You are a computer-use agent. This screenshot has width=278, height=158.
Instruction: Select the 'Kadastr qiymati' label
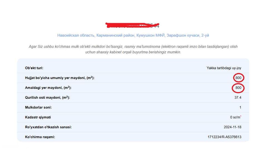tap(38, 117)
